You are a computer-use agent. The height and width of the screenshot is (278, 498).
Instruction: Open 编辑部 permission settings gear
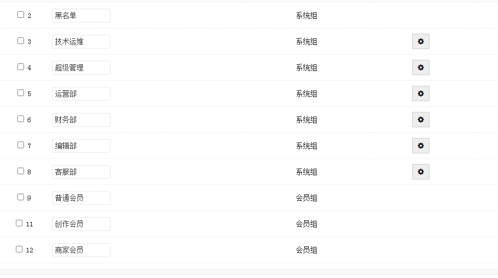[420, 146]
